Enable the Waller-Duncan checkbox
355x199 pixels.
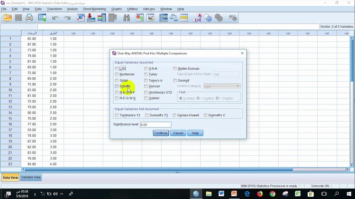click(x=175, y=69)
